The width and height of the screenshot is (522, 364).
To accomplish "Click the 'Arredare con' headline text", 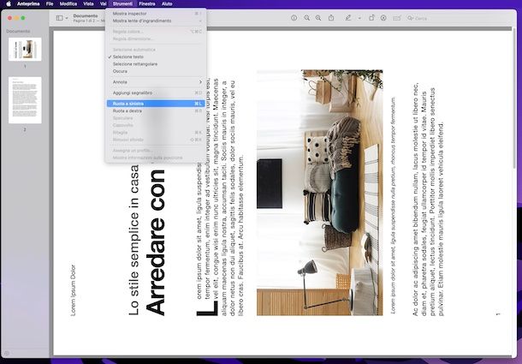I will [156, 242].
